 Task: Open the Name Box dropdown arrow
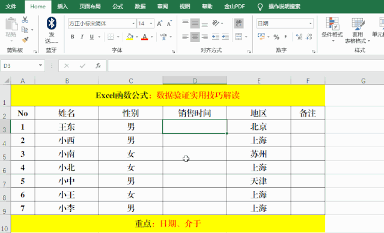pyautogui.click(x=40, y=65)
